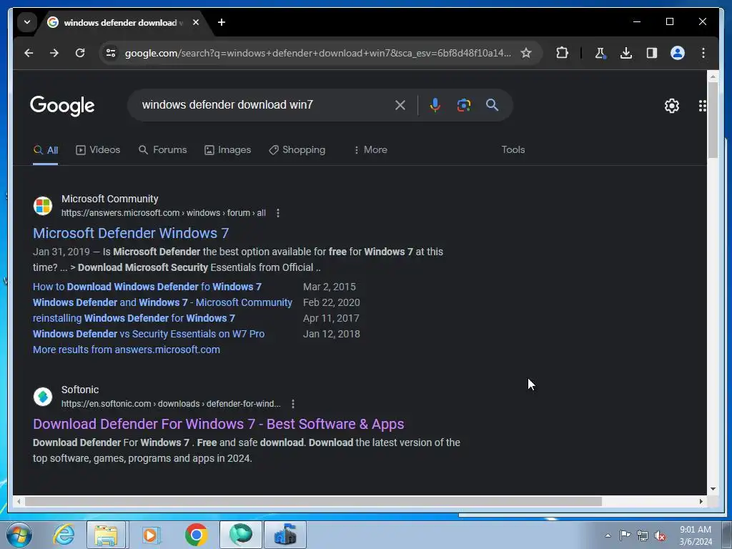Open options for Microsoft Community result
Image resolution: width=732 pixels, height=549 pixels.
(x=278, y=213)
